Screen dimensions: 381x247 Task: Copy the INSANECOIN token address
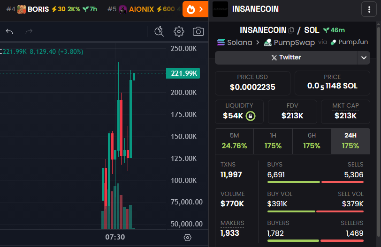[x=291, y=30]
